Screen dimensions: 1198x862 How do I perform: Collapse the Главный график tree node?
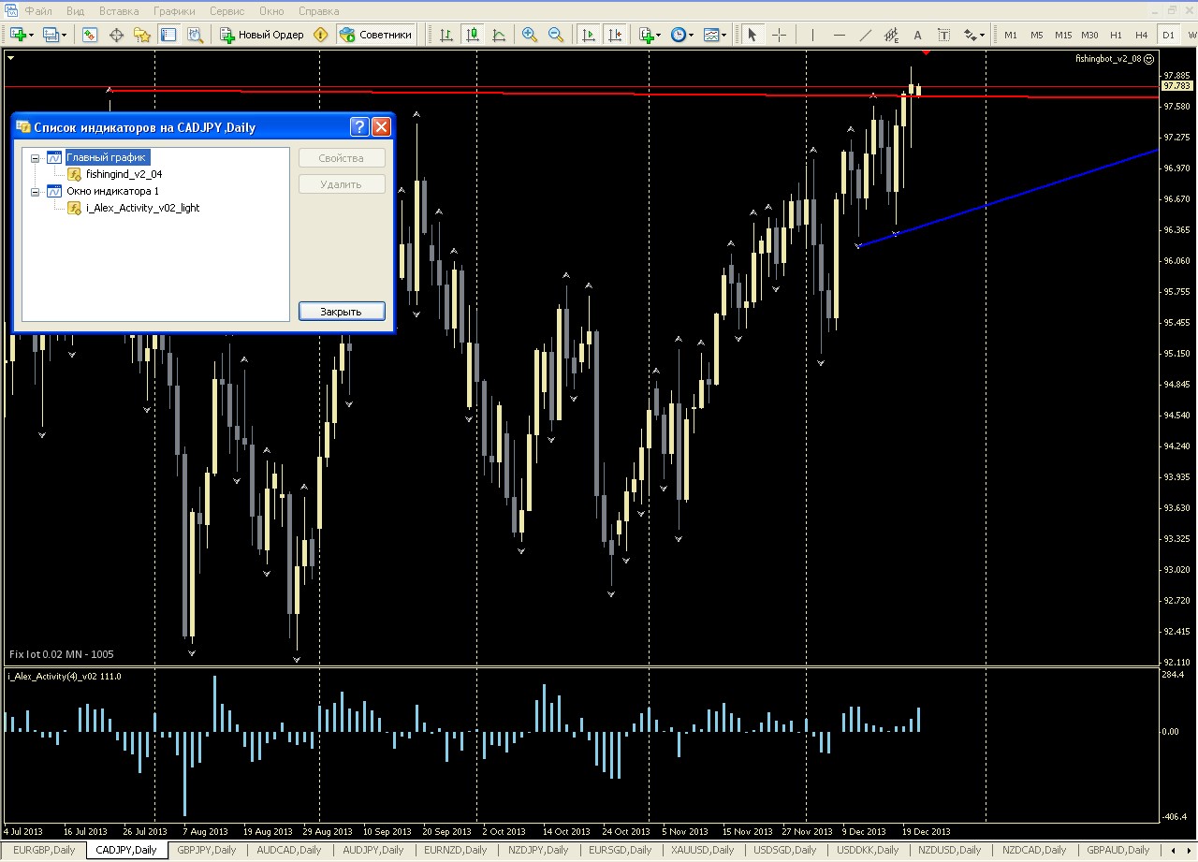[x=36, y=158]
